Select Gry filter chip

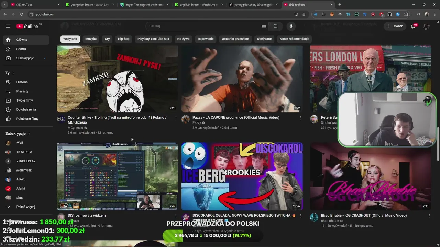click(107, 39)
